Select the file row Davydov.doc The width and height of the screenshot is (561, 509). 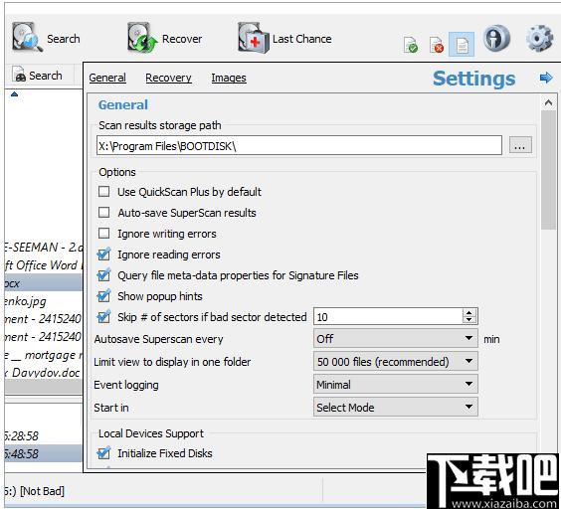[44, 373]
